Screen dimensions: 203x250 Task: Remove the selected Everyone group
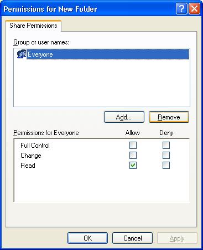point(169,117)
